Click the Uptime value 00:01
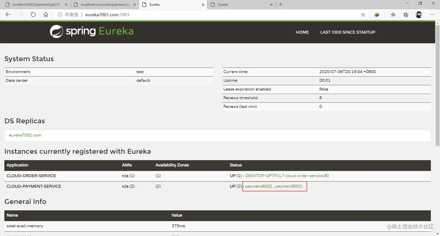Image resolution: width=440 pixels, height=236 pixels. (325, 80)
